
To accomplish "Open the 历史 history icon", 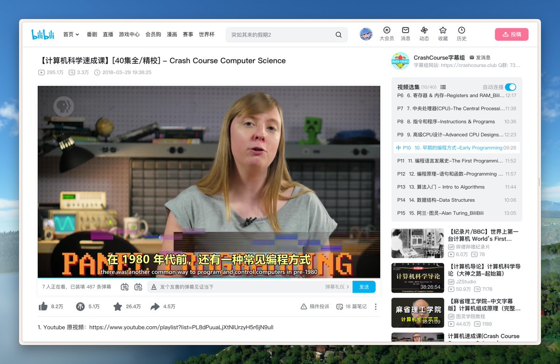I will point(462,34).
